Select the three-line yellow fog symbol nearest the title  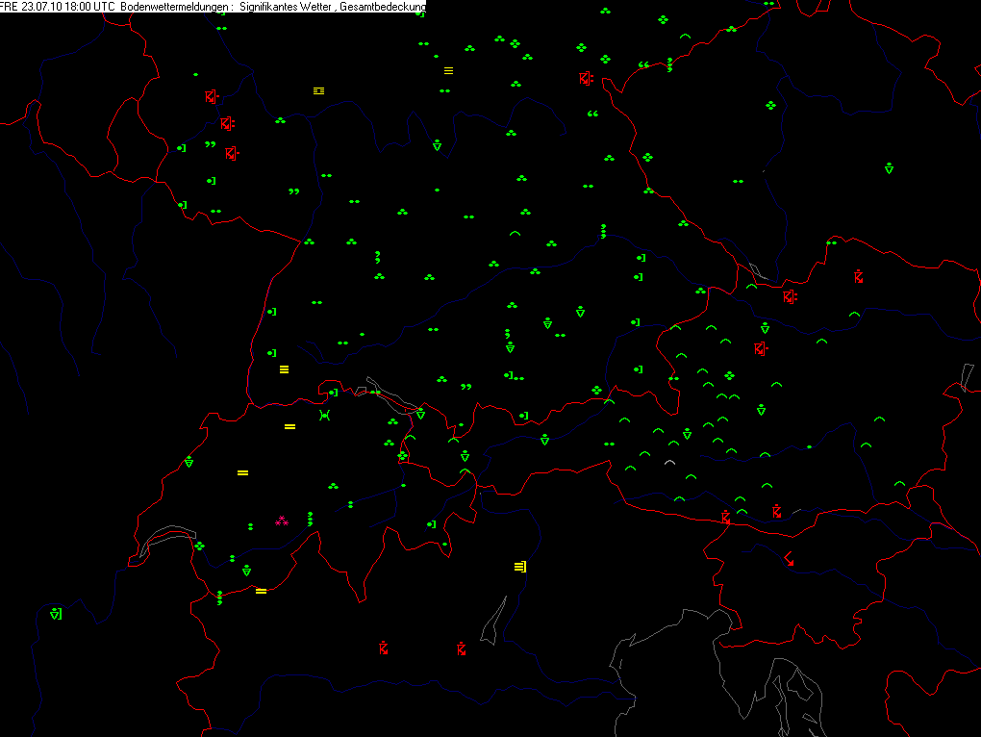pyautogui.click(x=448, y=70)
